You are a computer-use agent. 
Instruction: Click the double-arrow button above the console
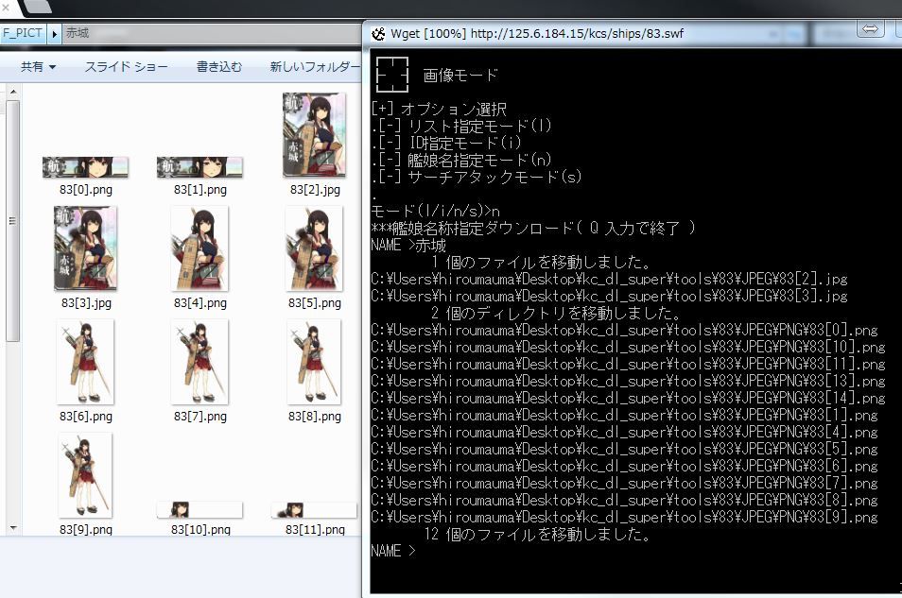[x=871, y=28]
